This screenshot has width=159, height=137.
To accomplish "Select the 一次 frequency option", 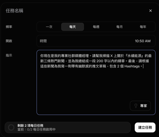I will click(x=49, y=27).
